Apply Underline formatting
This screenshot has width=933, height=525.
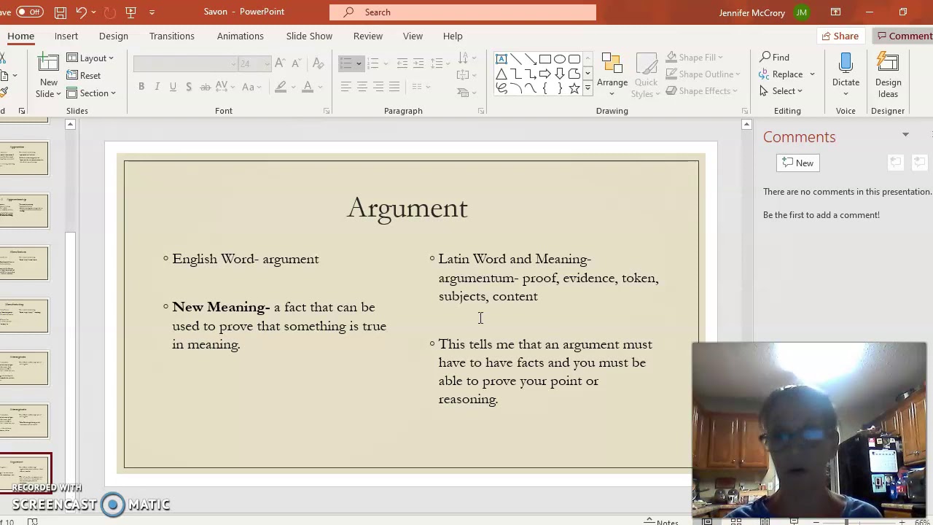pos(173,87)
